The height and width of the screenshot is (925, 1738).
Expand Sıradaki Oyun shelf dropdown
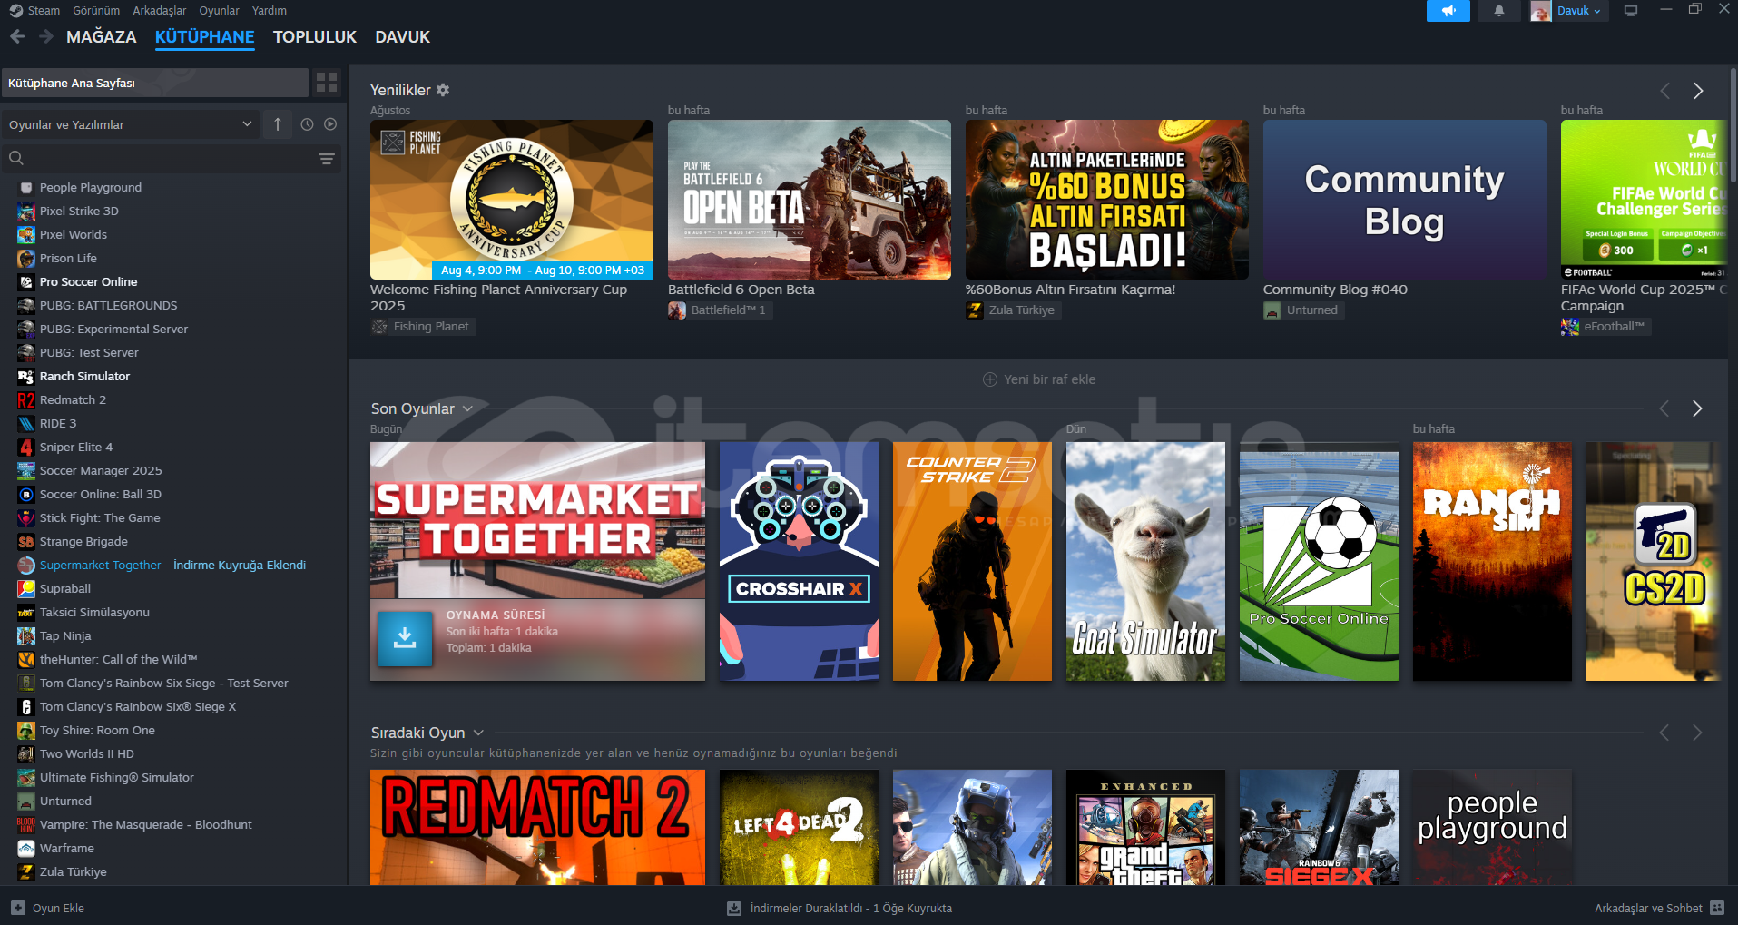[478, 733]
